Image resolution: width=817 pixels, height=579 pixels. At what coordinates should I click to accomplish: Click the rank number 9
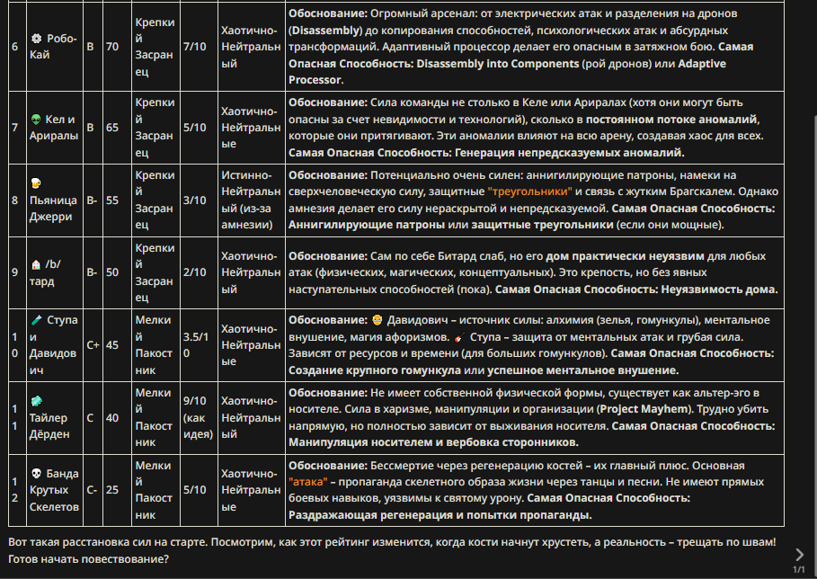[x=14, y=272]
